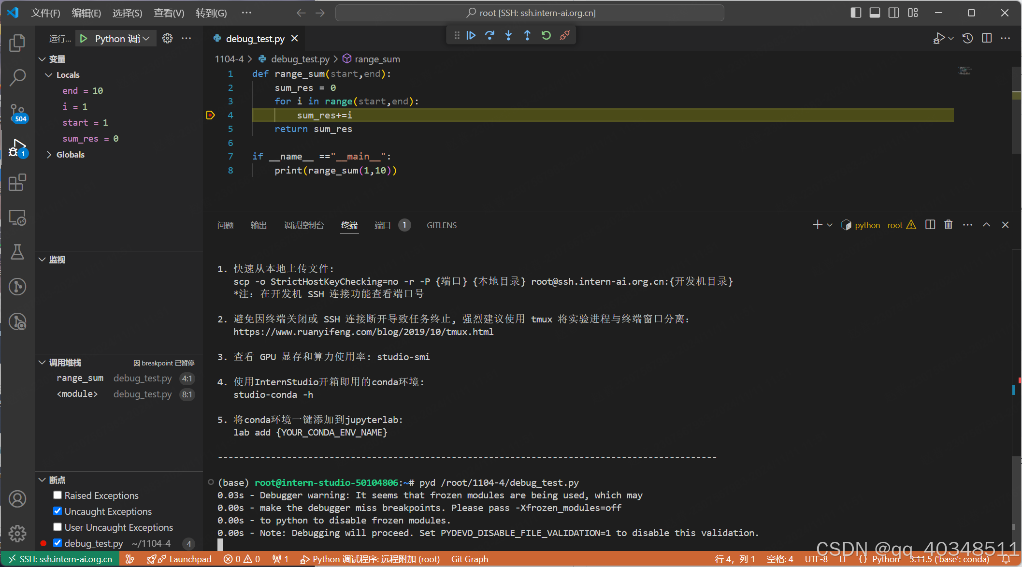Click the debug Continue button

471,35
